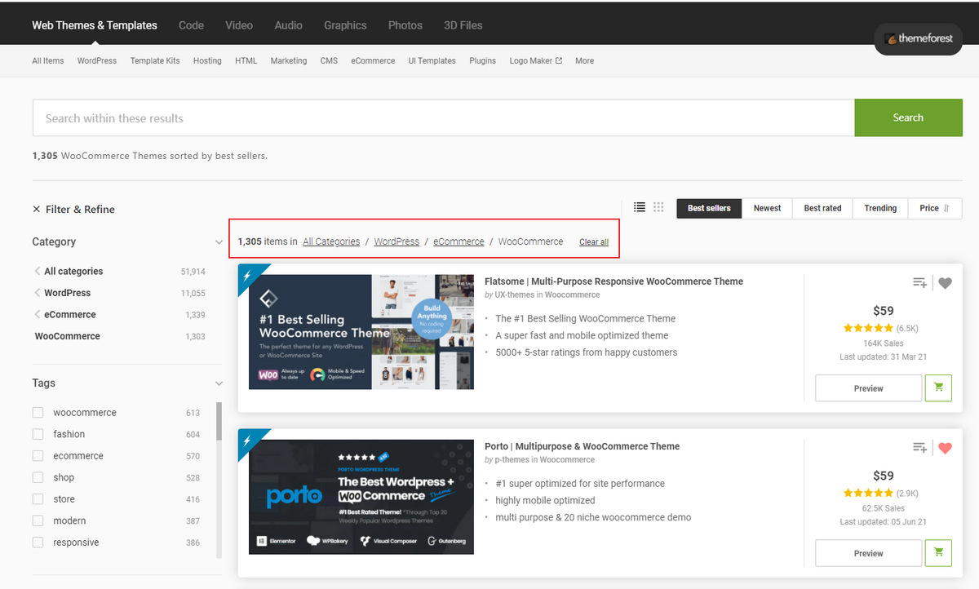This screenshot has height=589, width=979.
Task: Click the tags list scrollbar
Action: click(219, 422)
